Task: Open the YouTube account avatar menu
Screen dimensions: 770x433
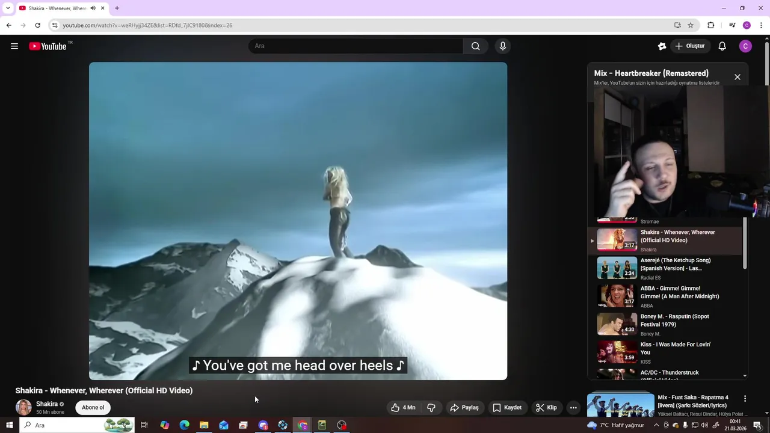Action: point(745,46)
